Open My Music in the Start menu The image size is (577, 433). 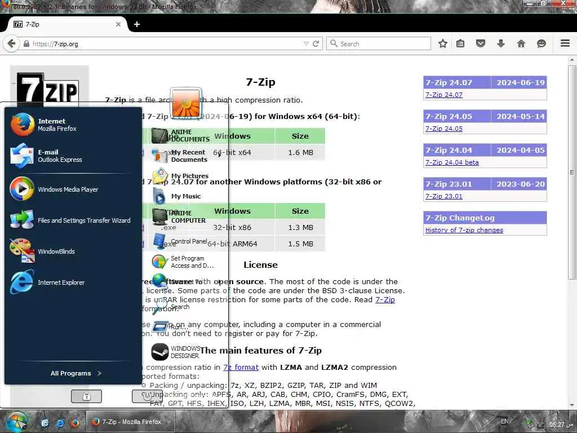pyautogui.click(x=176, y=196)
